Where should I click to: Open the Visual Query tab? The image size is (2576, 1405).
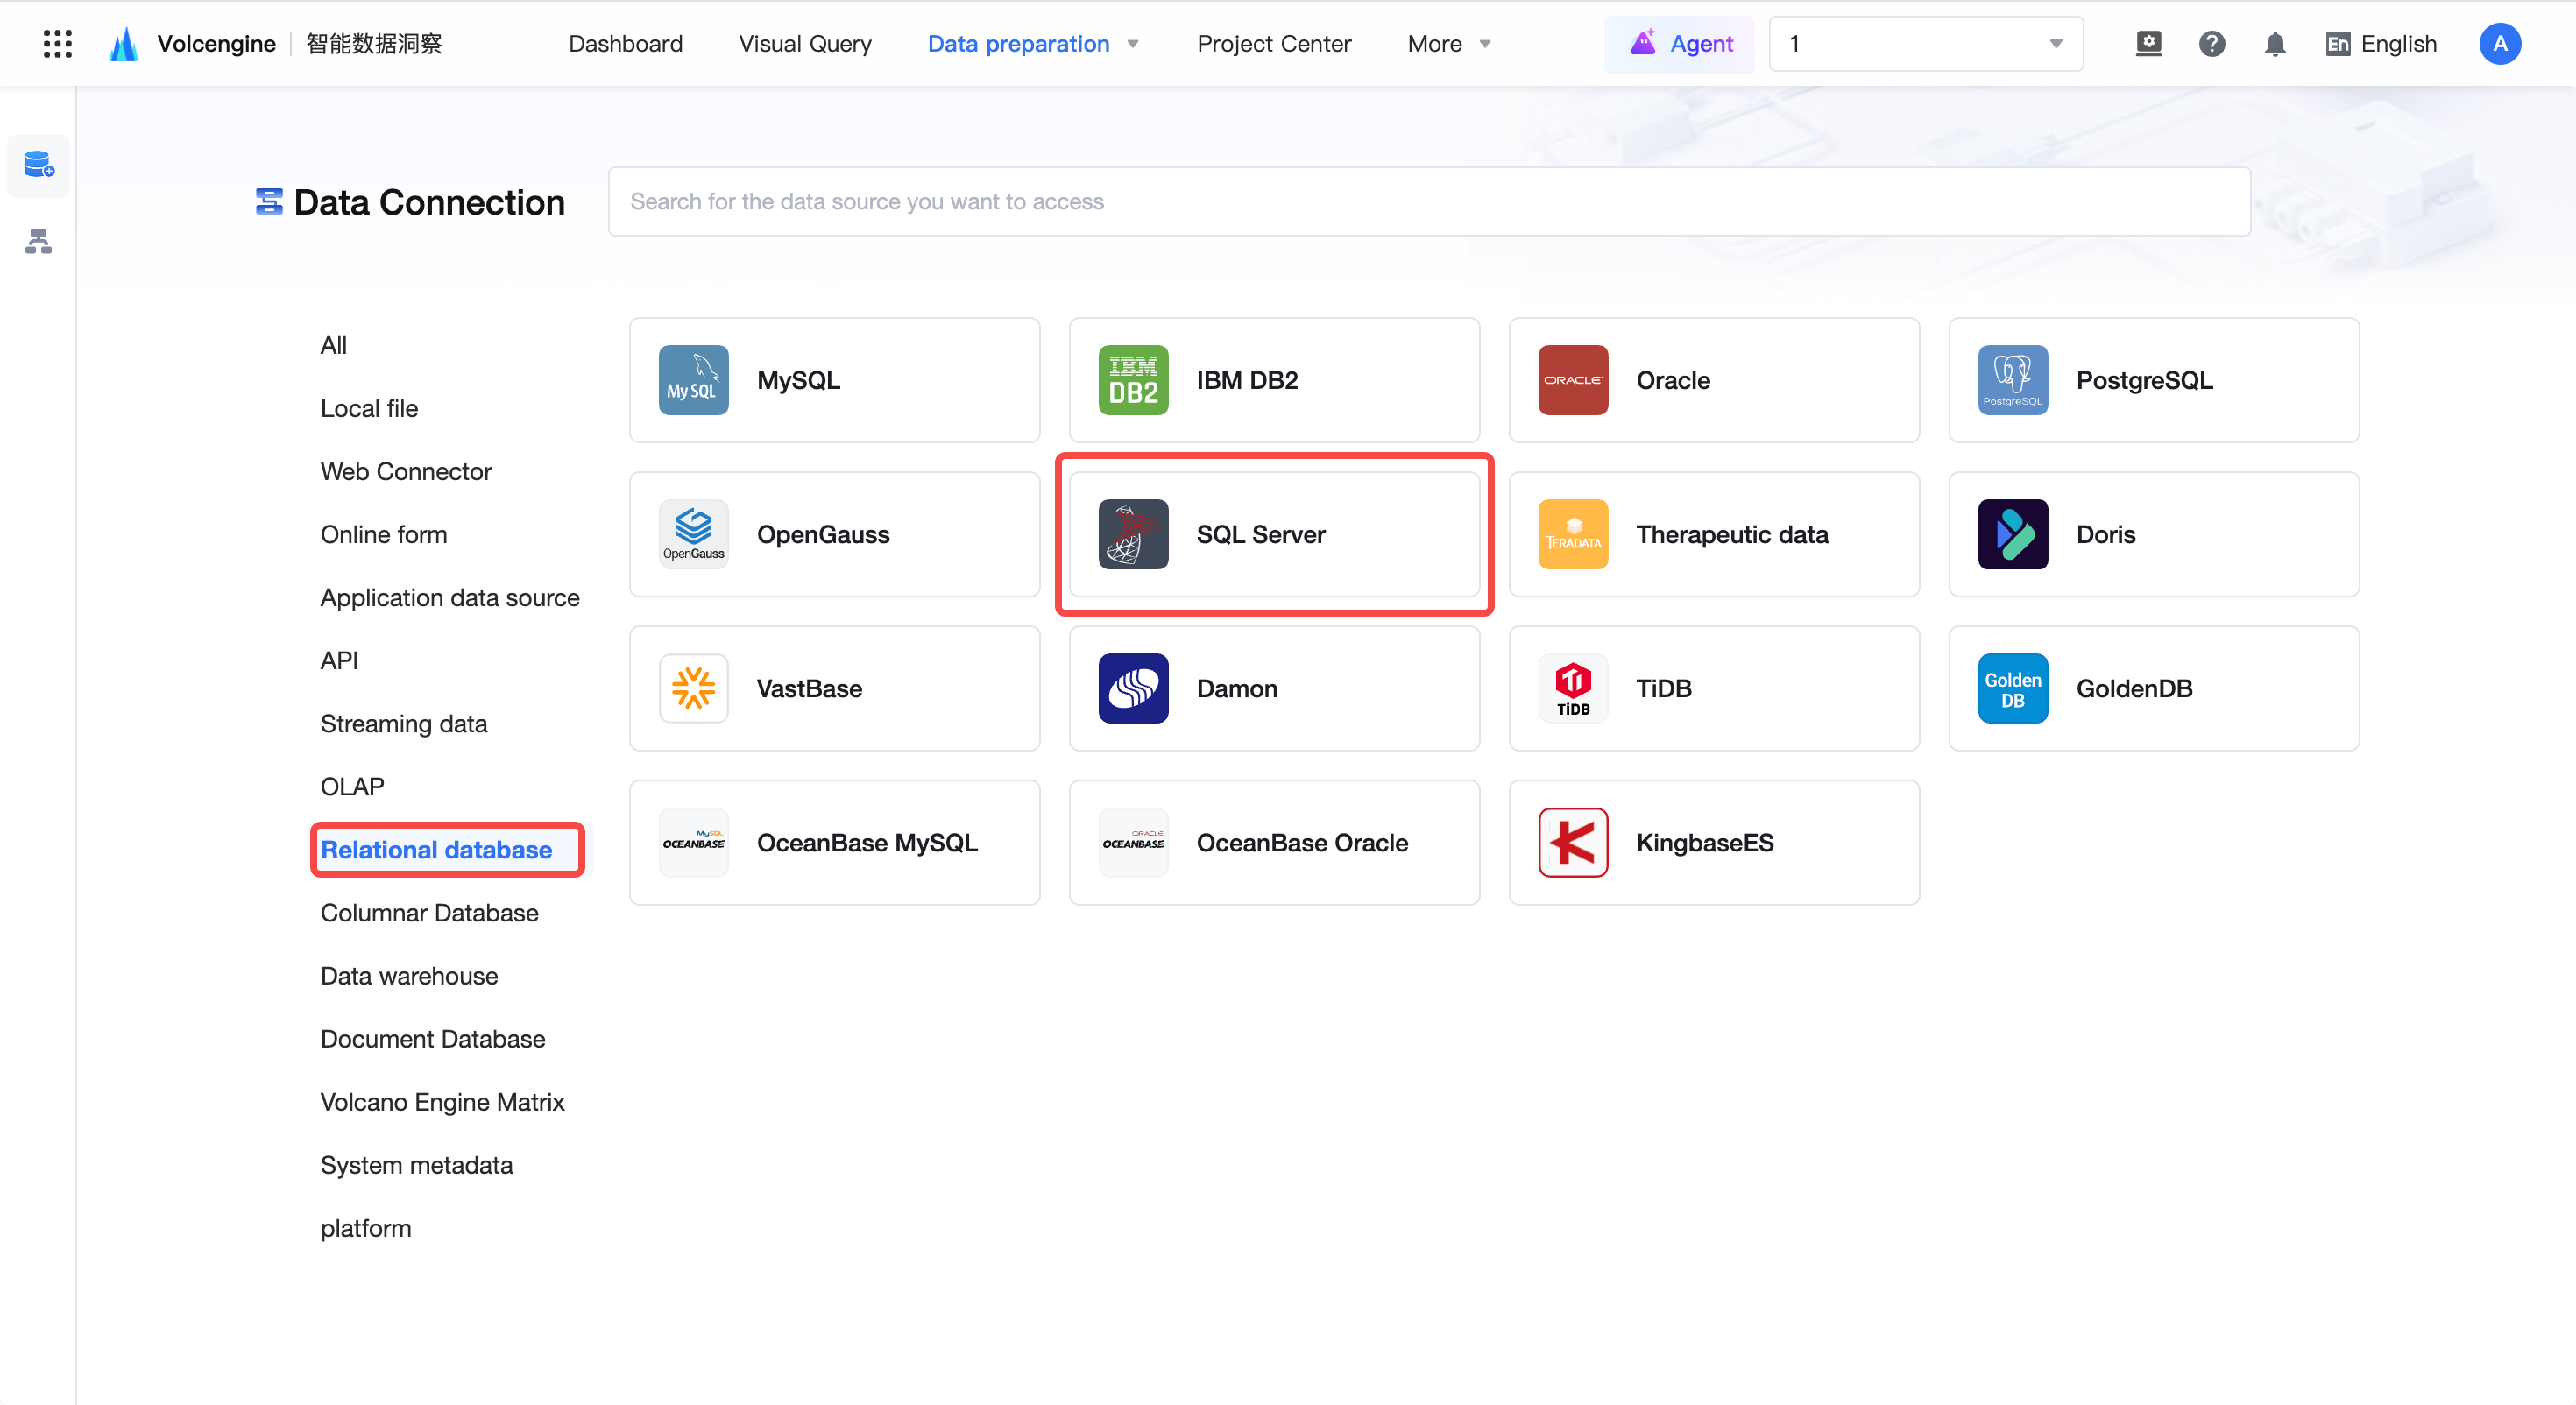point(804,44)
